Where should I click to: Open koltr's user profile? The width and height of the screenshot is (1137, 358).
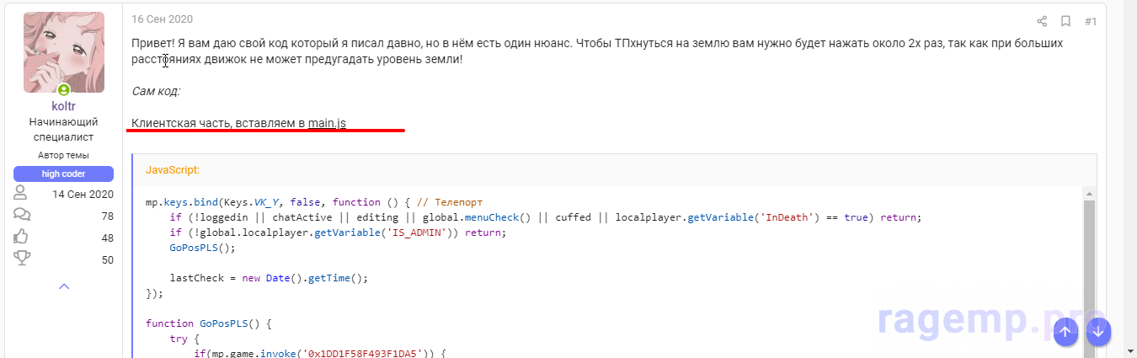coord(64,106)
